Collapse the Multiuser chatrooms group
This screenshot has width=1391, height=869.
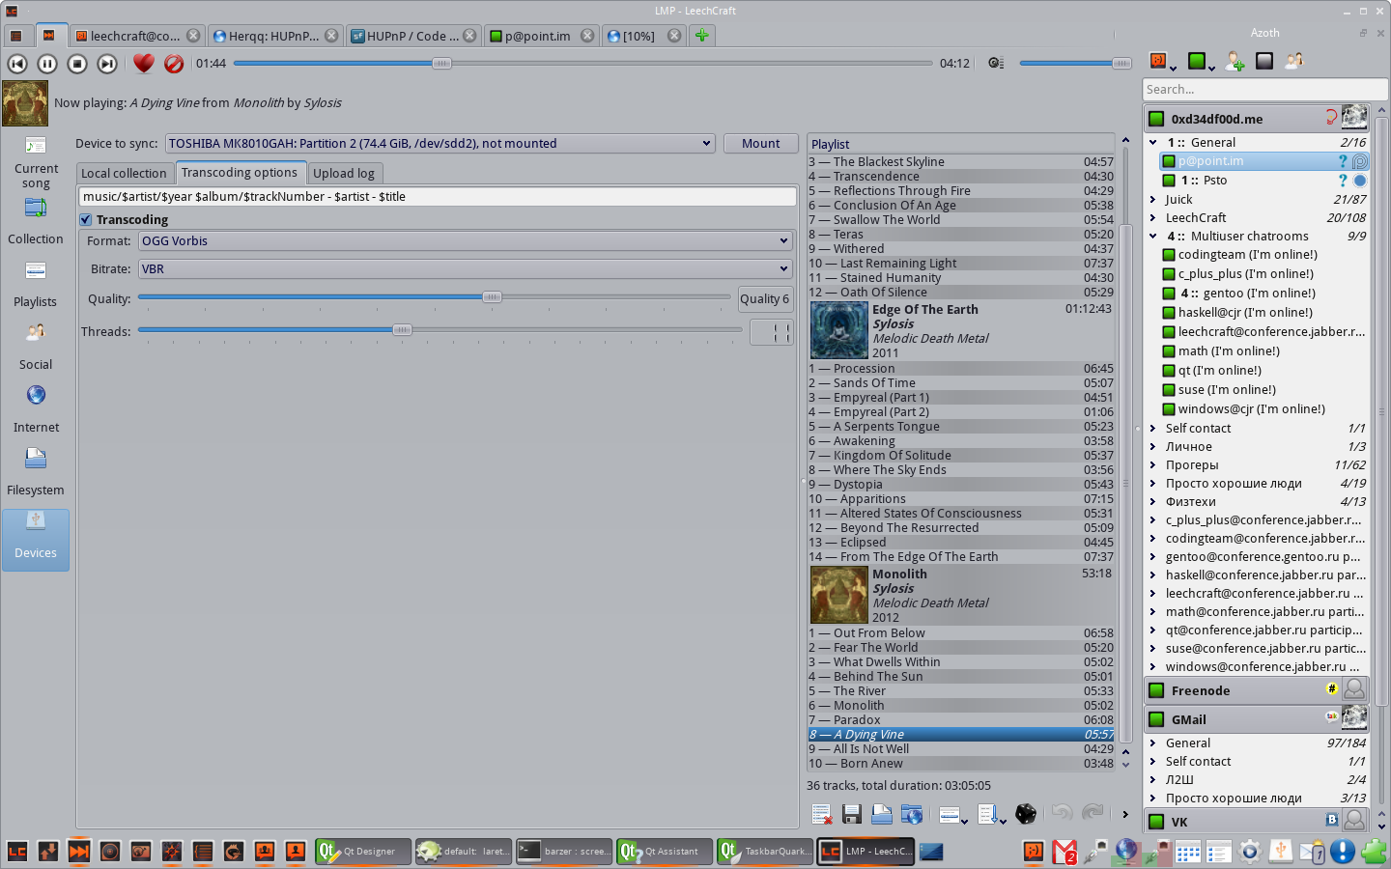(x=1153, y=236)
